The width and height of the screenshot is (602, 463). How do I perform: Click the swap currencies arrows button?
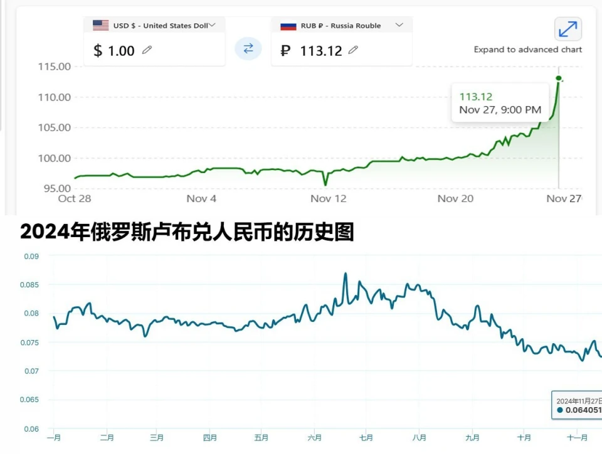(x=248, y=48)
